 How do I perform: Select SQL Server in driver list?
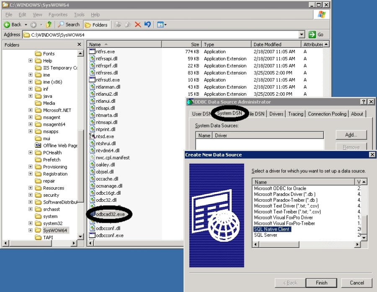coord(266,235)
